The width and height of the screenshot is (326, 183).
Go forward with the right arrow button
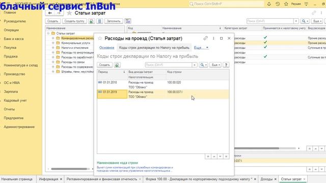click(59, 13)
